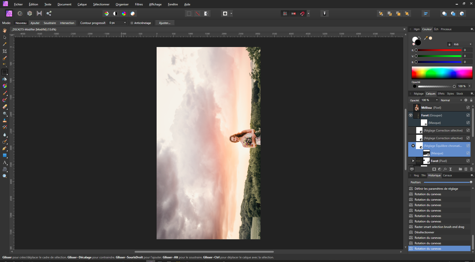Click the Deselect red-slash selection icon

(x=197, y=13)
